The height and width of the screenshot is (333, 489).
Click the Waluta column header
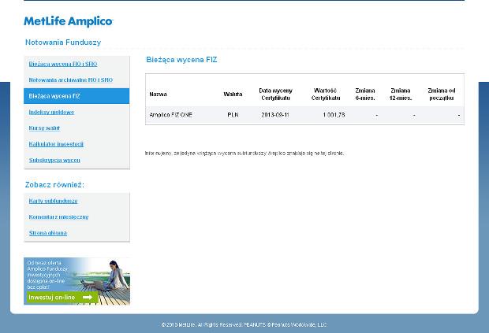233,94
